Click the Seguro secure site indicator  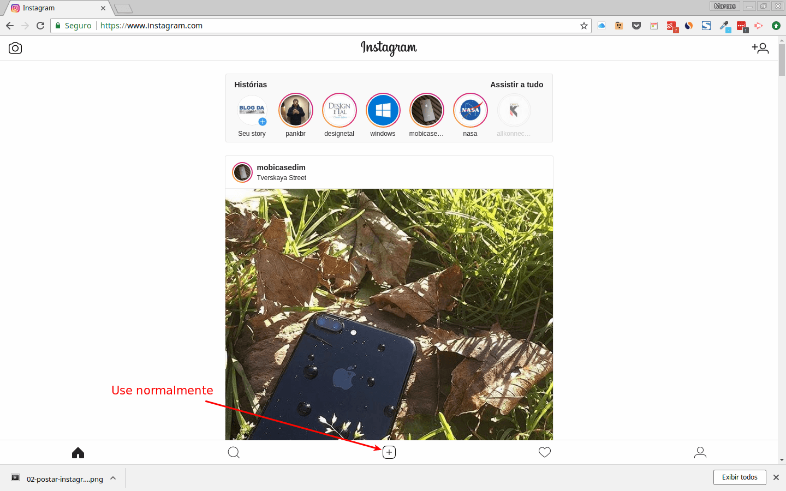(x=73, y=26)
